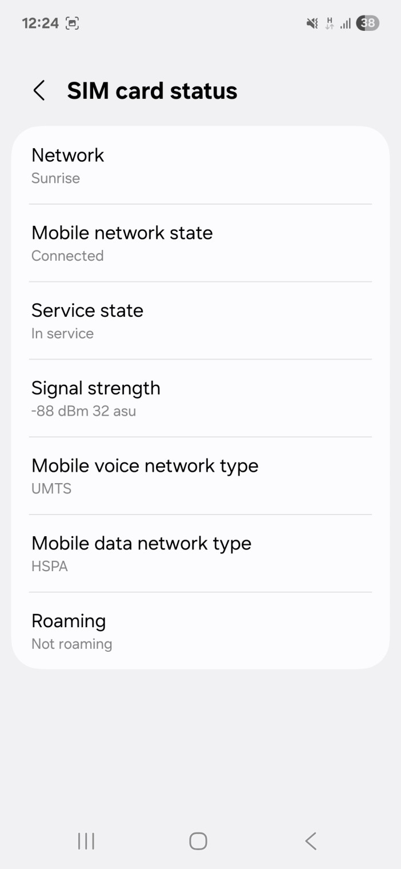Image resolution: width=401 pixels, height=869 pixels.
Task: Tap the Roaming status entry
Action: [200, 631]
